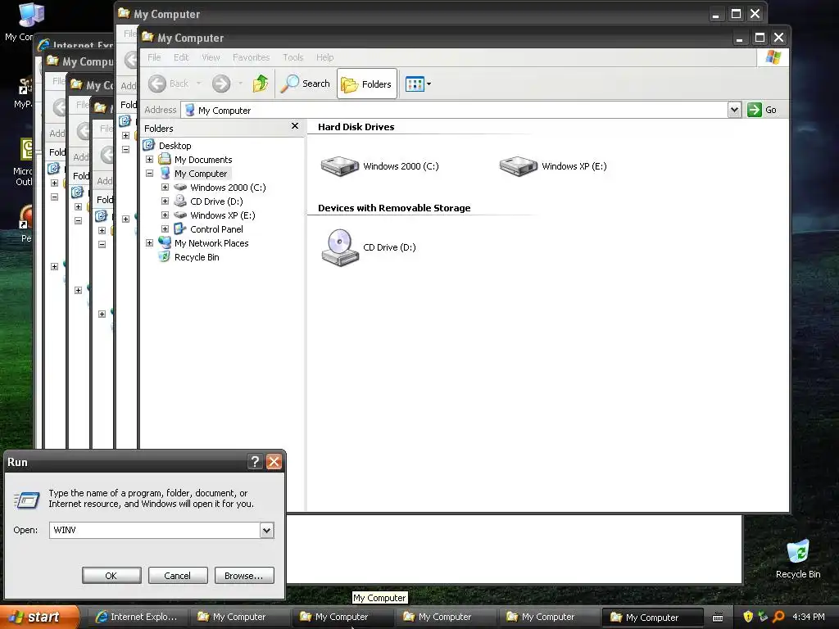Click the Hard Disk Drives heading
Viewport: 839px width, 629px height.
(356, 127)
